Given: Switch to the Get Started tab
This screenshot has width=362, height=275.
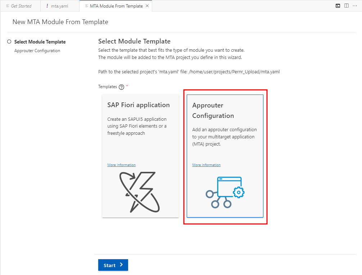Looking at the screenshot, I should 21,6.
